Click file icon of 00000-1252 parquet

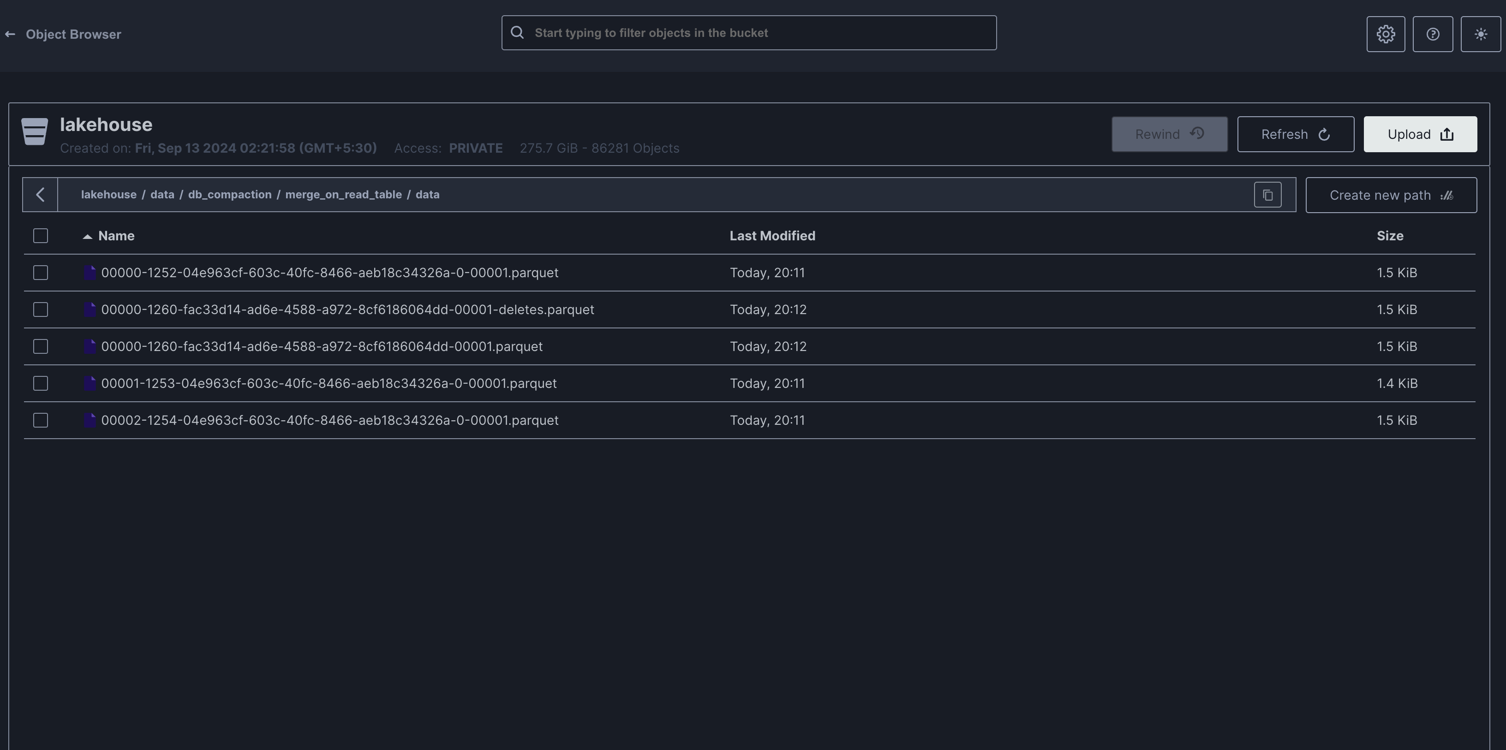click(90, 273)
